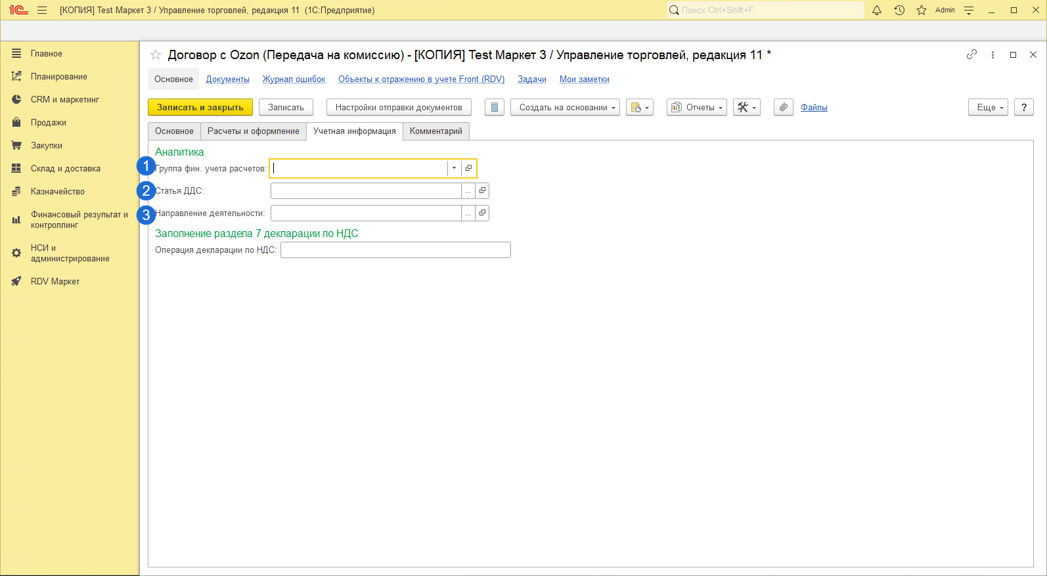Click into the Статья ДДС field

[366, 191]
